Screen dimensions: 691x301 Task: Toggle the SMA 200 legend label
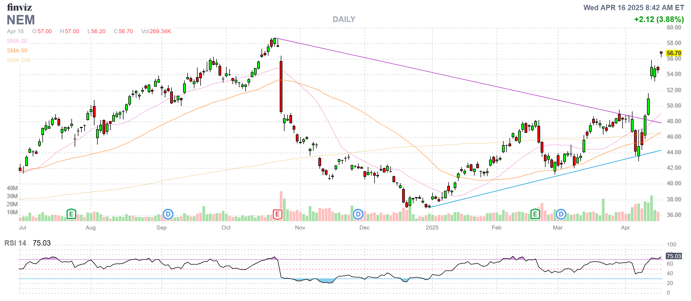tap(19, 60)
